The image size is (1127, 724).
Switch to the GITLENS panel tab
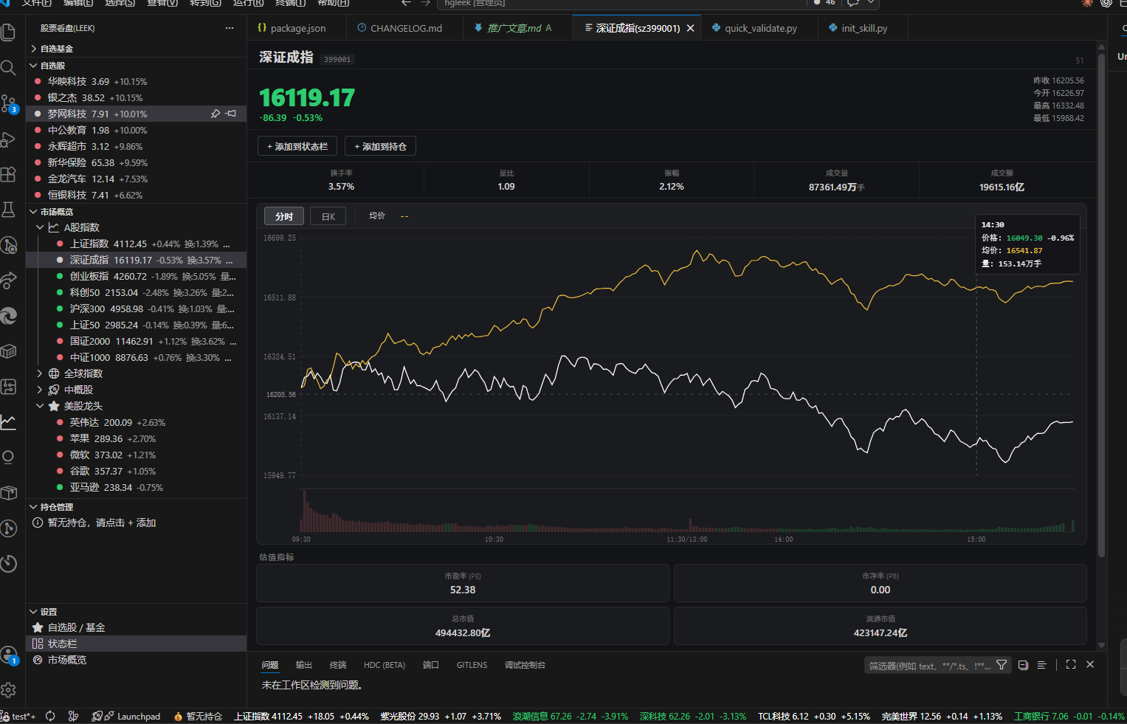click(472, 665)
